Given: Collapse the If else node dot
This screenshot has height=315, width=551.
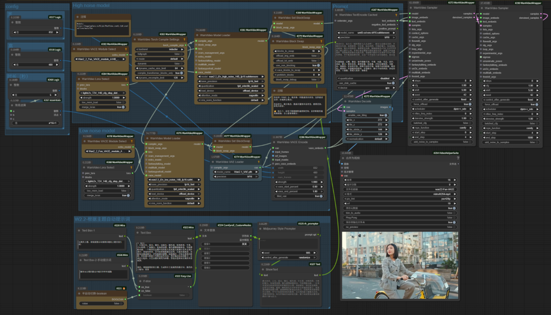Looking at the screenshot, I should [140, 281].
